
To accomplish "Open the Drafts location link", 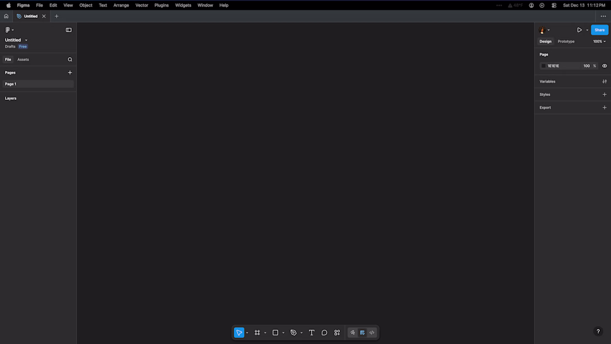I will [10, 47].
